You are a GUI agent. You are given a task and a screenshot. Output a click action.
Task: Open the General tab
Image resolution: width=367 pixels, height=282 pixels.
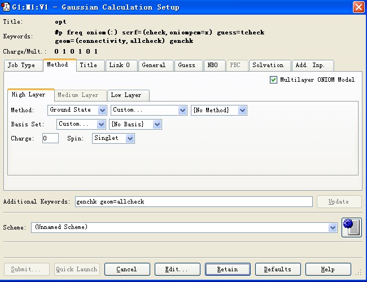point(156,65)
